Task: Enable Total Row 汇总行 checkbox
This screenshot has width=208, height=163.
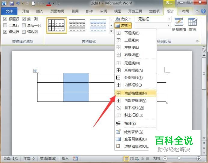Action: click(5, 25)
